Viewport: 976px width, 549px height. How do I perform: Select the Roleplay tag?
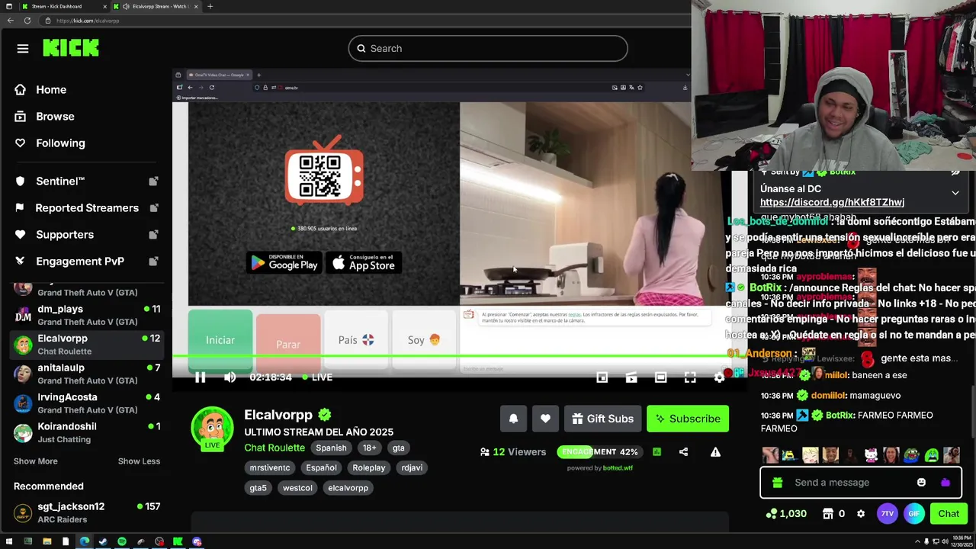click(x=368, y=468)
